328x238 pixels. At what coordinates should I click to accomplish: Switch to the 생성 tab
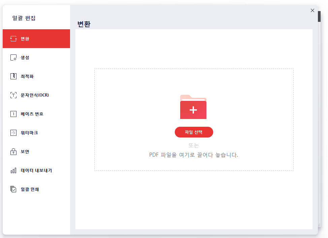pos(36,57)
